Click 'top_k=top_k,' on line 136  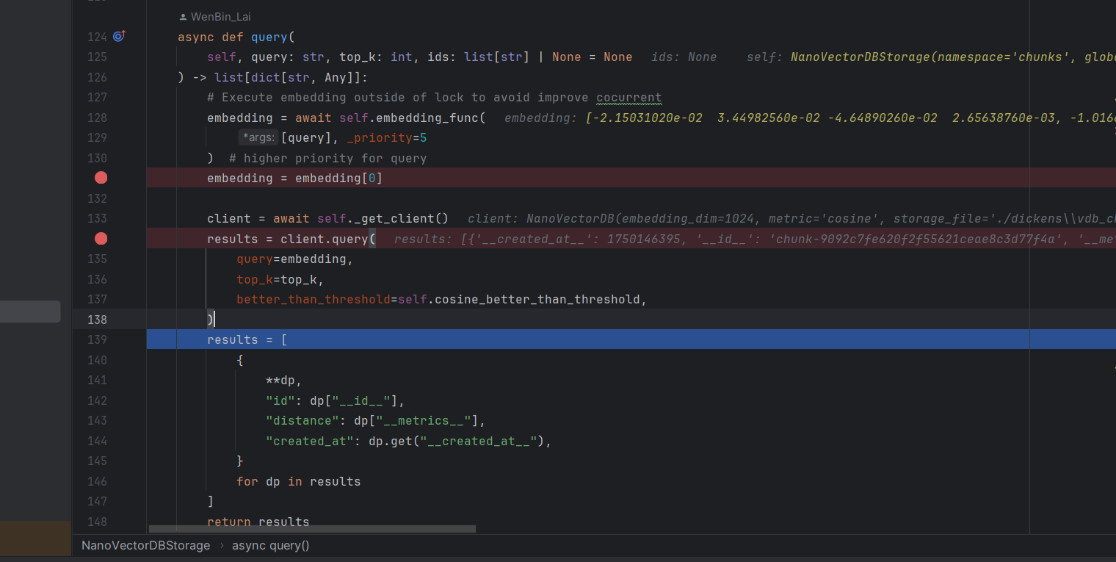pyautogui.click(x=280, y=279)
